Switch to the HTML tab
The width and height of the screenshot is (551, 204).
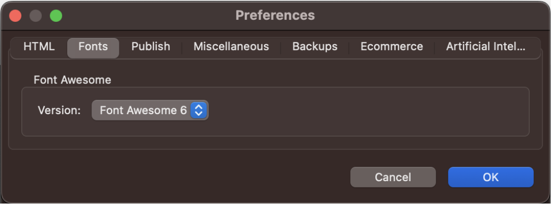(x=39, y=47)
